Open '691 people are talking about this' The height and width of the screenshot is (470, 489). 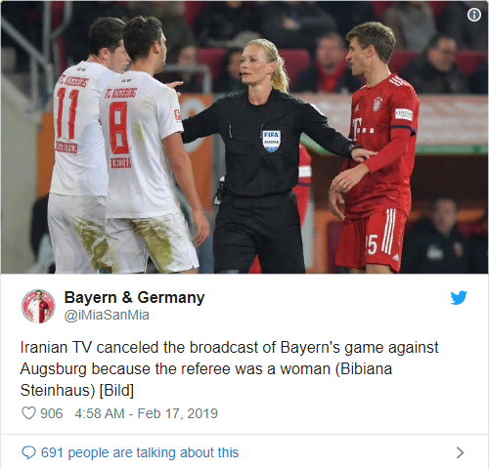pos(140,452)
